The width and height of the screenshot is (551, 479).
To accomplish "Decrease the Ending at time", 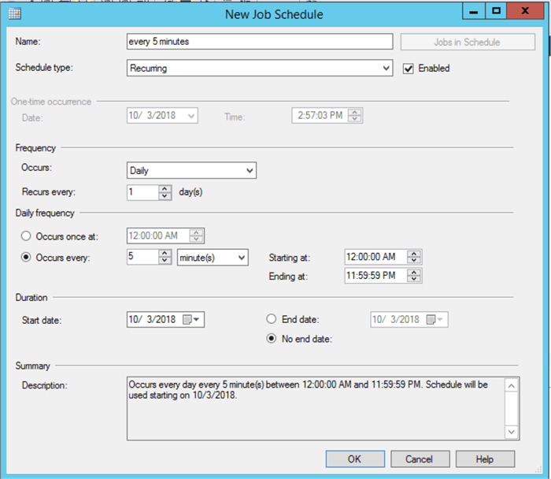I will click(x=415, y=280).
